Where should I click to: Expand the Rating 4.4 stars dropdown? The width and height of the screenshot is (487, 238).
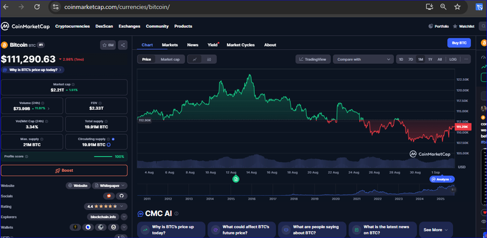coord(105,206)
